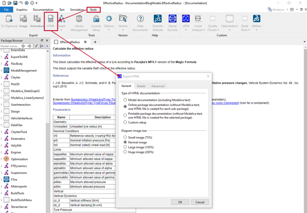Open the Dymola Website icon

pos(158,19)
